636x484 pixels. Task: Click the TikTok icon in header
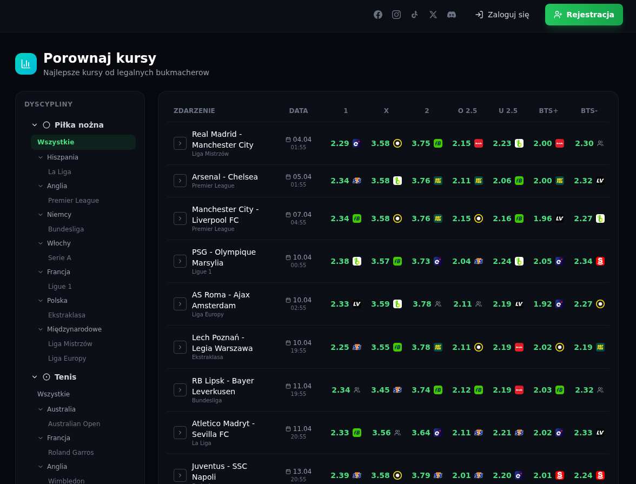click(x=415, y=15)
